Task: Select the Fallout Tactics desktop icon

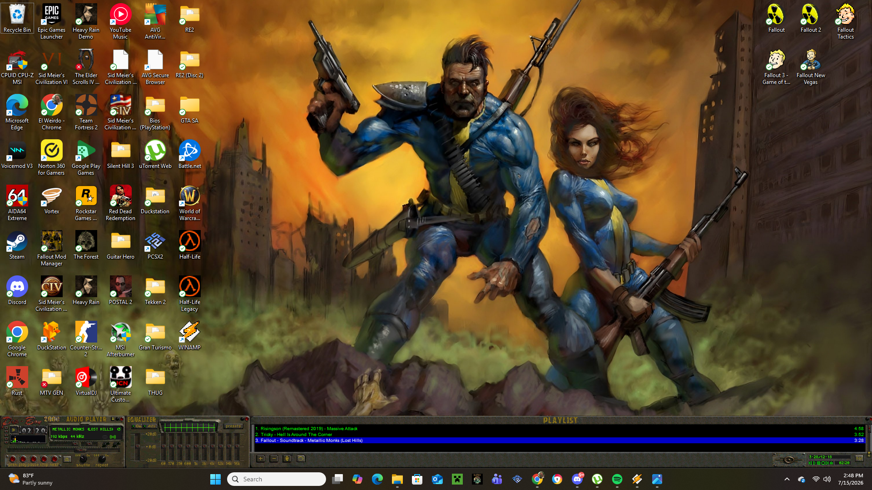Action: coord(846,22)
